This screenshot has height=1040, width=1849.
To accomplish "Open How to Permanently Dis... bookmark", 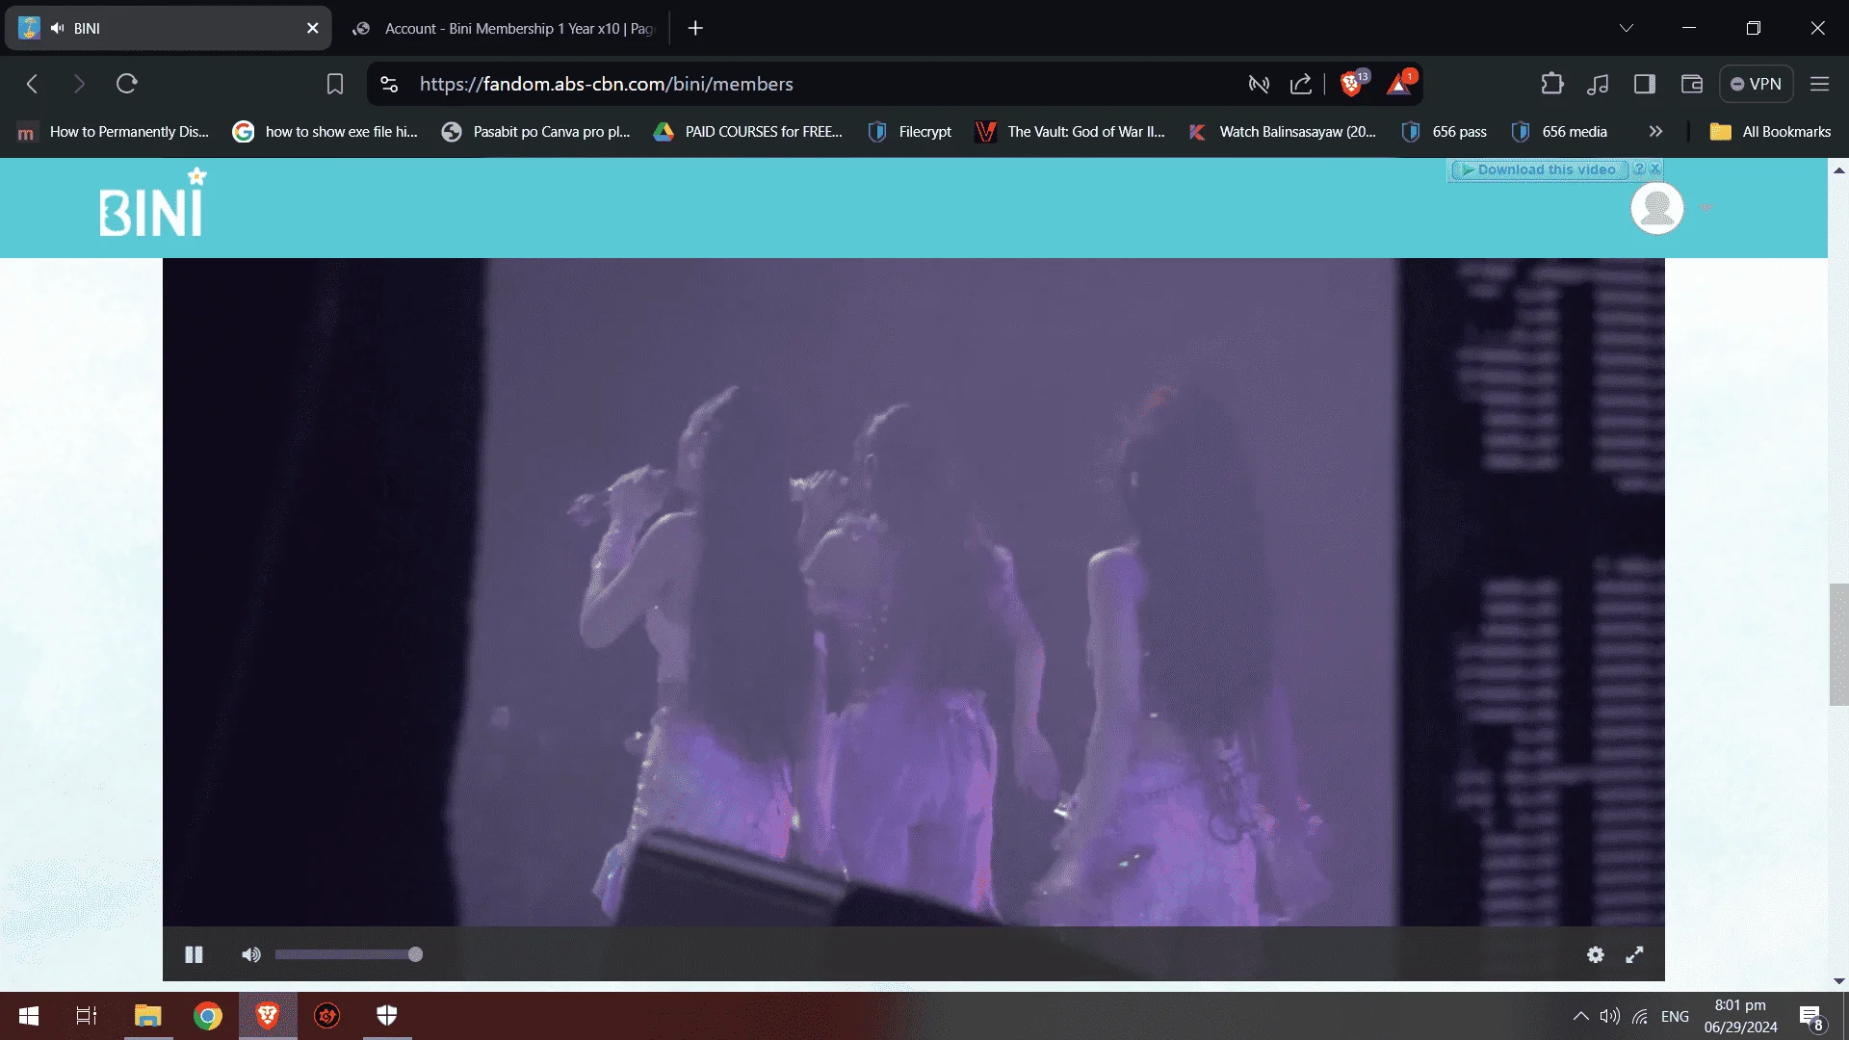I will pyautogui.click(x=114, y=132).
